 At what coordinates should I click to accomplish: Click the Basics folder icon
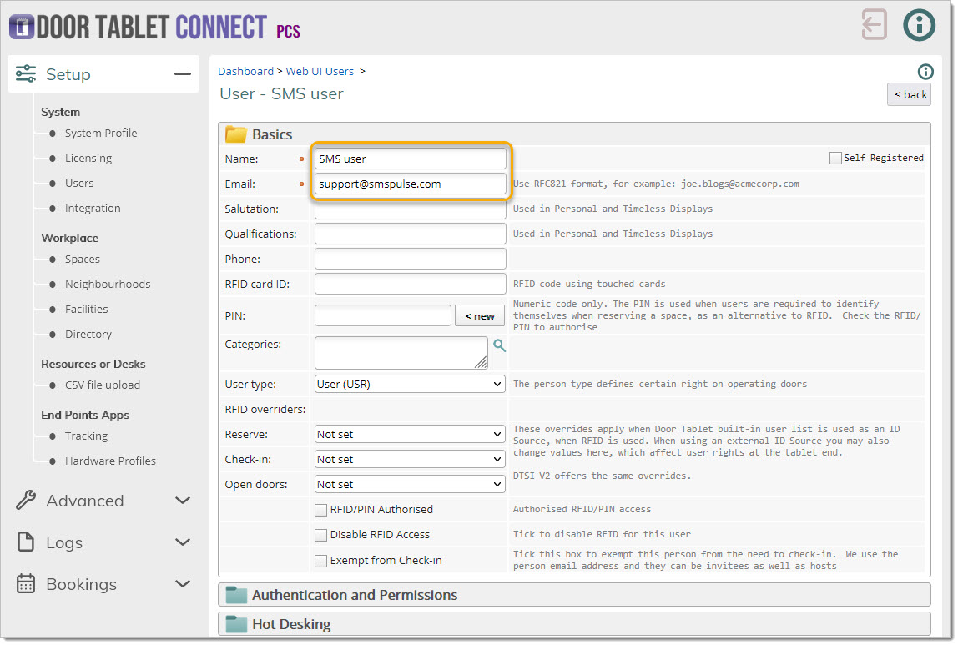(236, 134)
